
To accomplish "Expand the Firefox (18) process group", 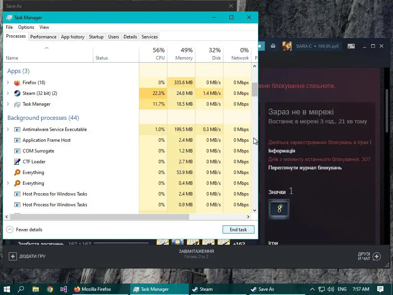I will click(8, 83).
